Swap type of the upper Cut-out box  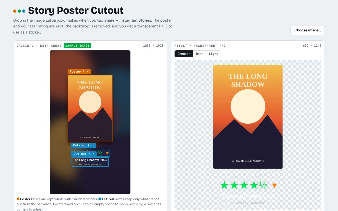89,145
